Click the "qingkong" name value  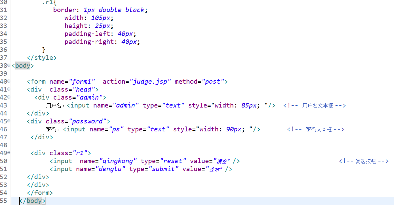tap(118, 161)
